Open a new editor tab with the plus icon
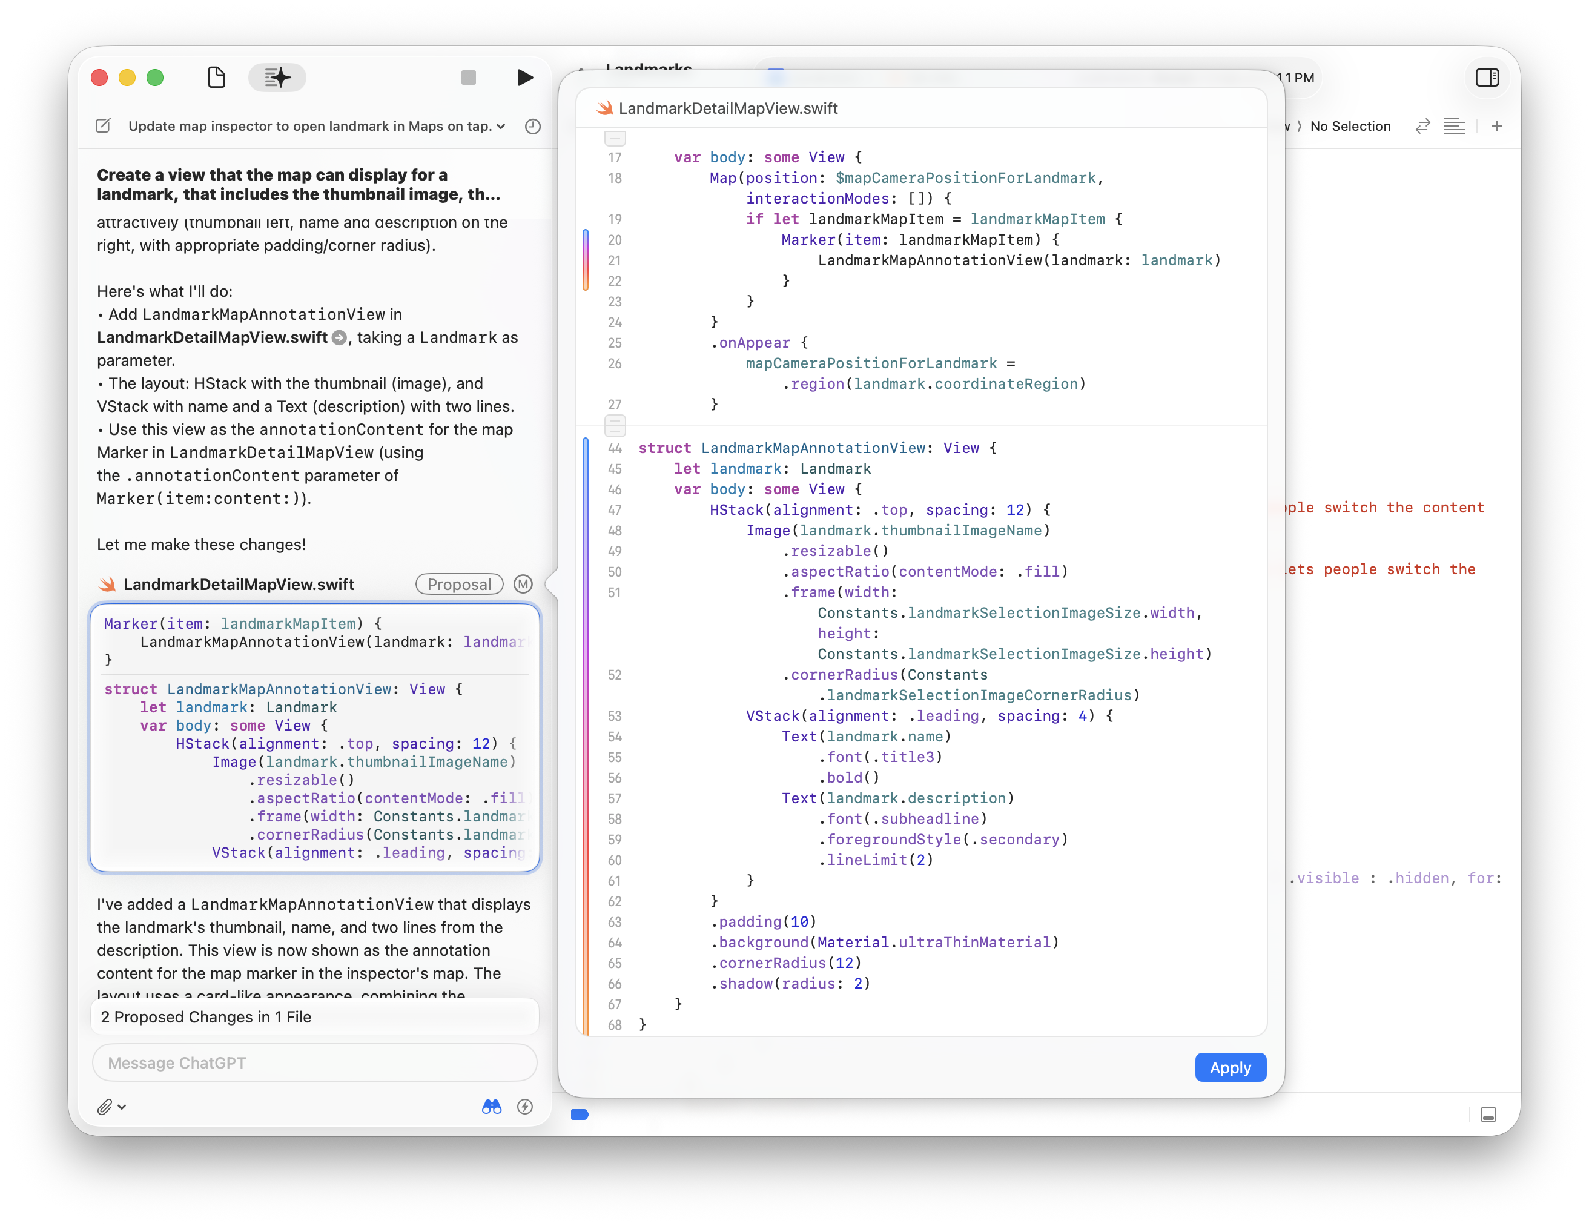1589x1226 pixels. point(1498,126)
